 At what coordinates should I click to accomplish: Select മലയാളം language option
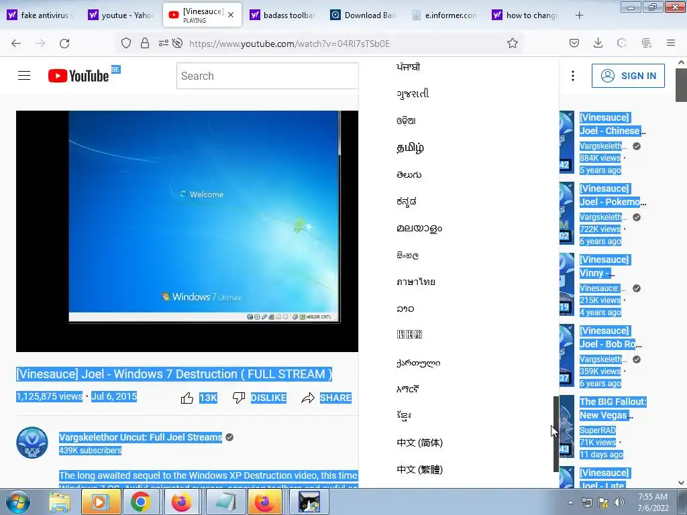coord(419,228)
